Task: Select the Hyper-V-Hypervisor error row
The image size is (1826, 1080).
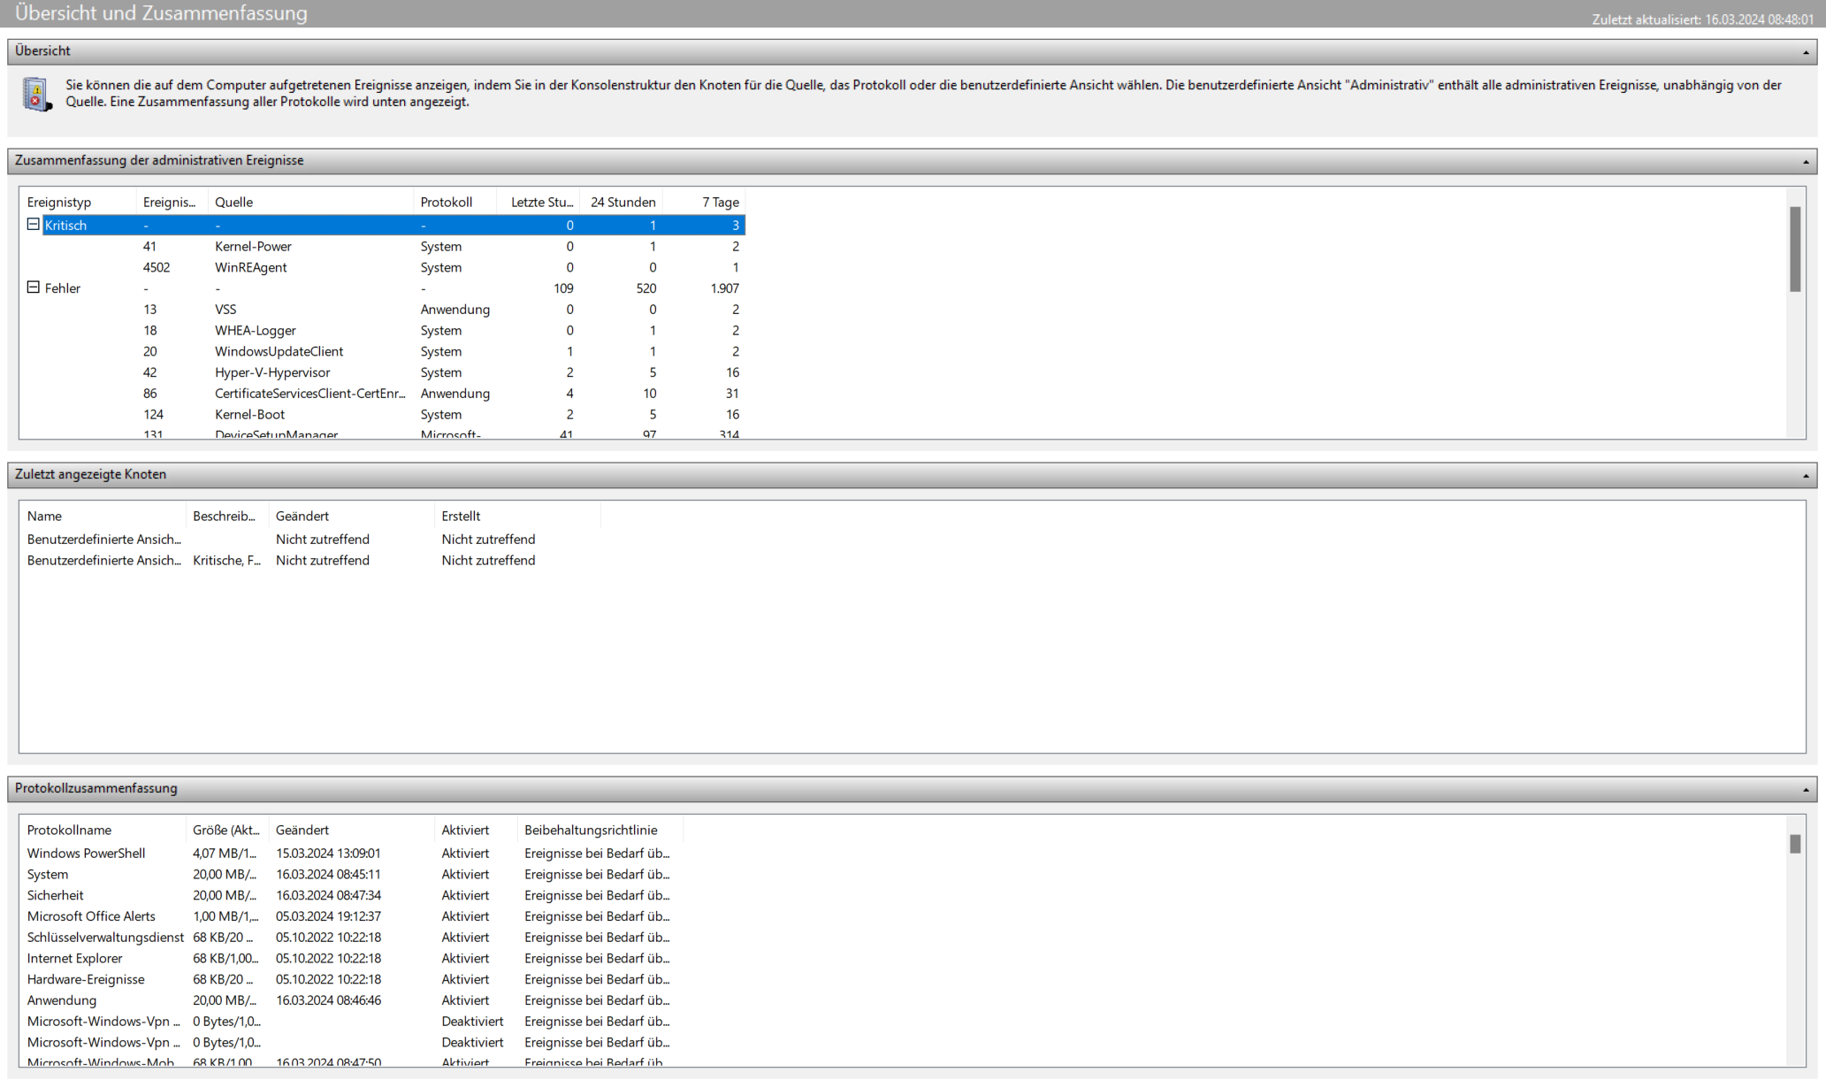Action: [x=272, y=372]
